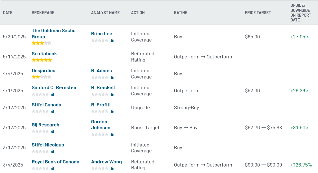Open Scotiabank brokerage link

point(44,54)
